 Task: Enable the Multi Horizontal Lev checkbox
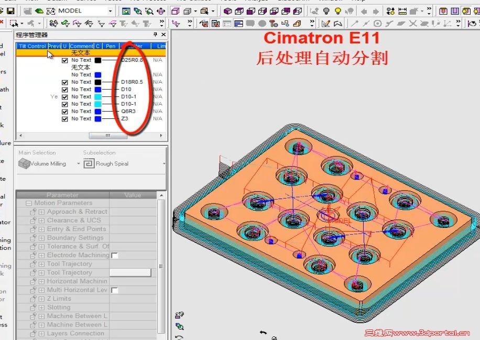[x=114, y=290]
